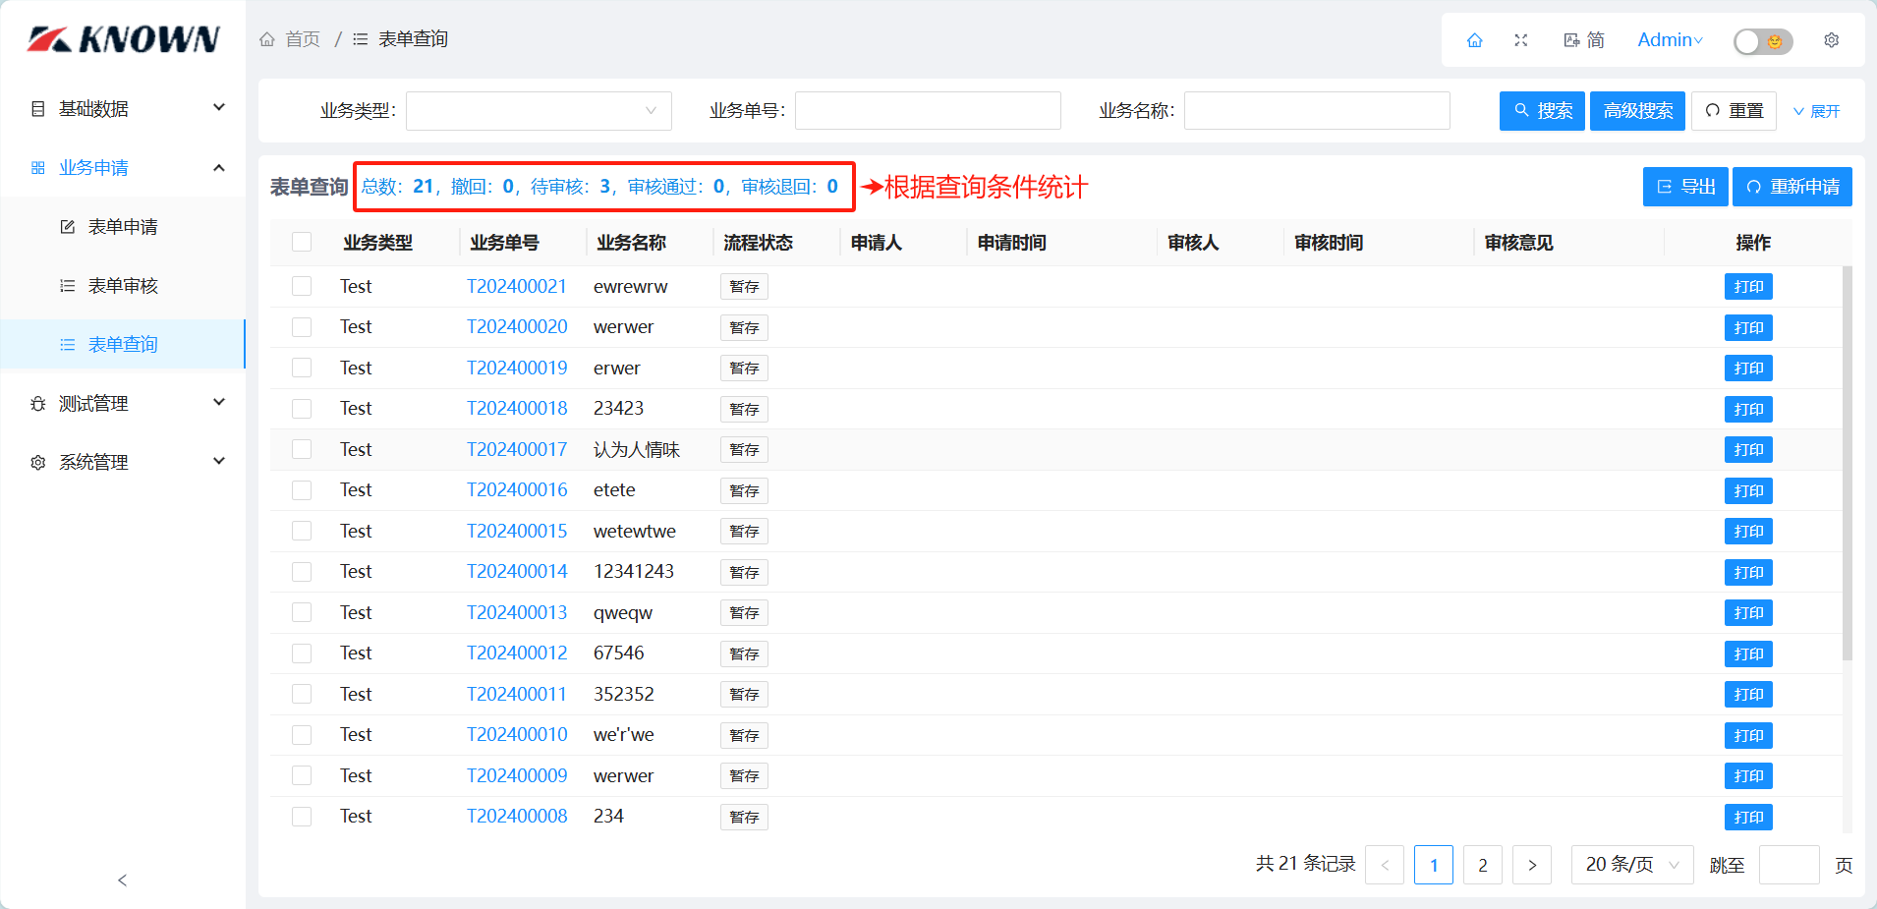Check the row T202400015 checkbox
Screen dimensions: 1877x909
point(302,531)
